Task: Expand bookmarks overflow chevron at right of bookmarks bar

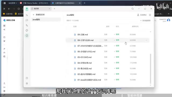Action: point(169,14)
